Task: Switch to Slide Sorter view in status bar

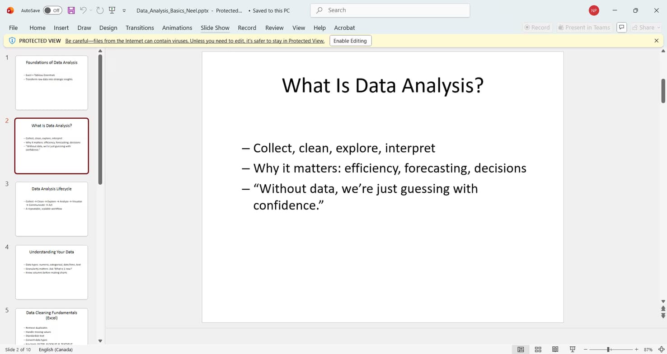Action: pyautogui.click(x=538, y=349)
